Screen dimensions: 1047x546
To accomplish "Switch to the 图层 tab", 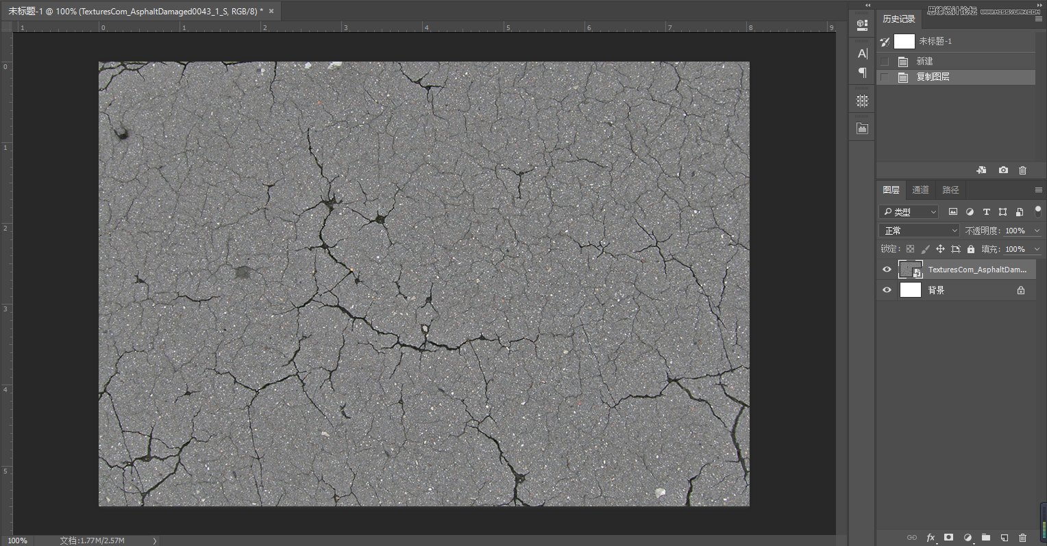I will (x=891, y=190).
